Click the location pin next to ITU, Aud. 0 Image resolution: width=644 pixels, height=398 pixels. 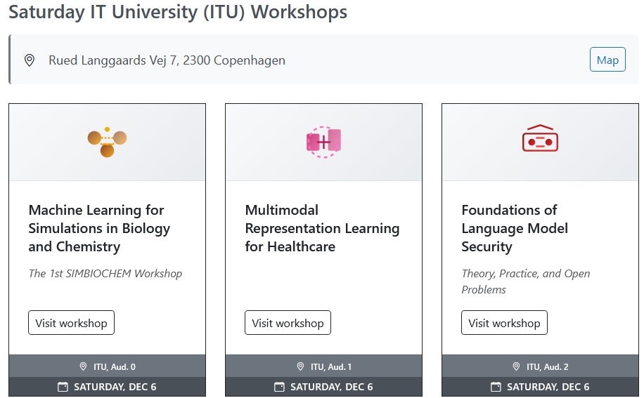pyautogui.click(x=83, y=366)
